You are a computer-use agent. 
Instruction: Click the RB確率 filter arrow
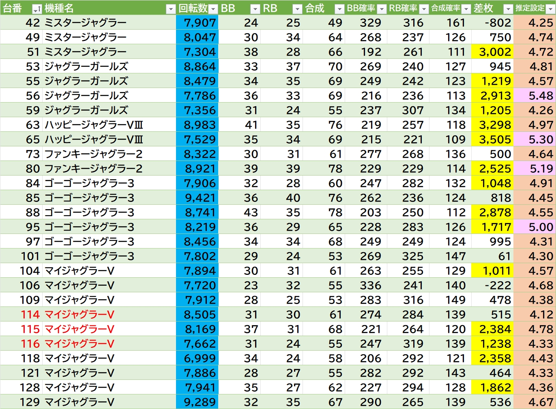[424, 9]
